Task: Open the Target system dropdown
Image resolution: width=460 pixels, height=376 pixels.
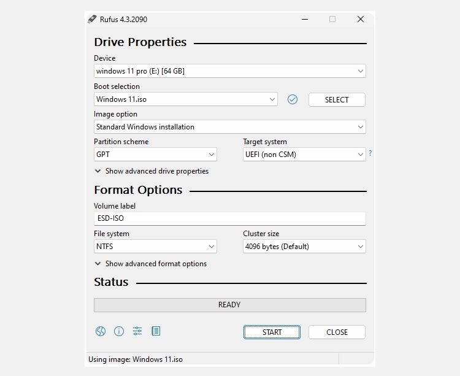Action: pyautogui.click(x=304, y=155)
